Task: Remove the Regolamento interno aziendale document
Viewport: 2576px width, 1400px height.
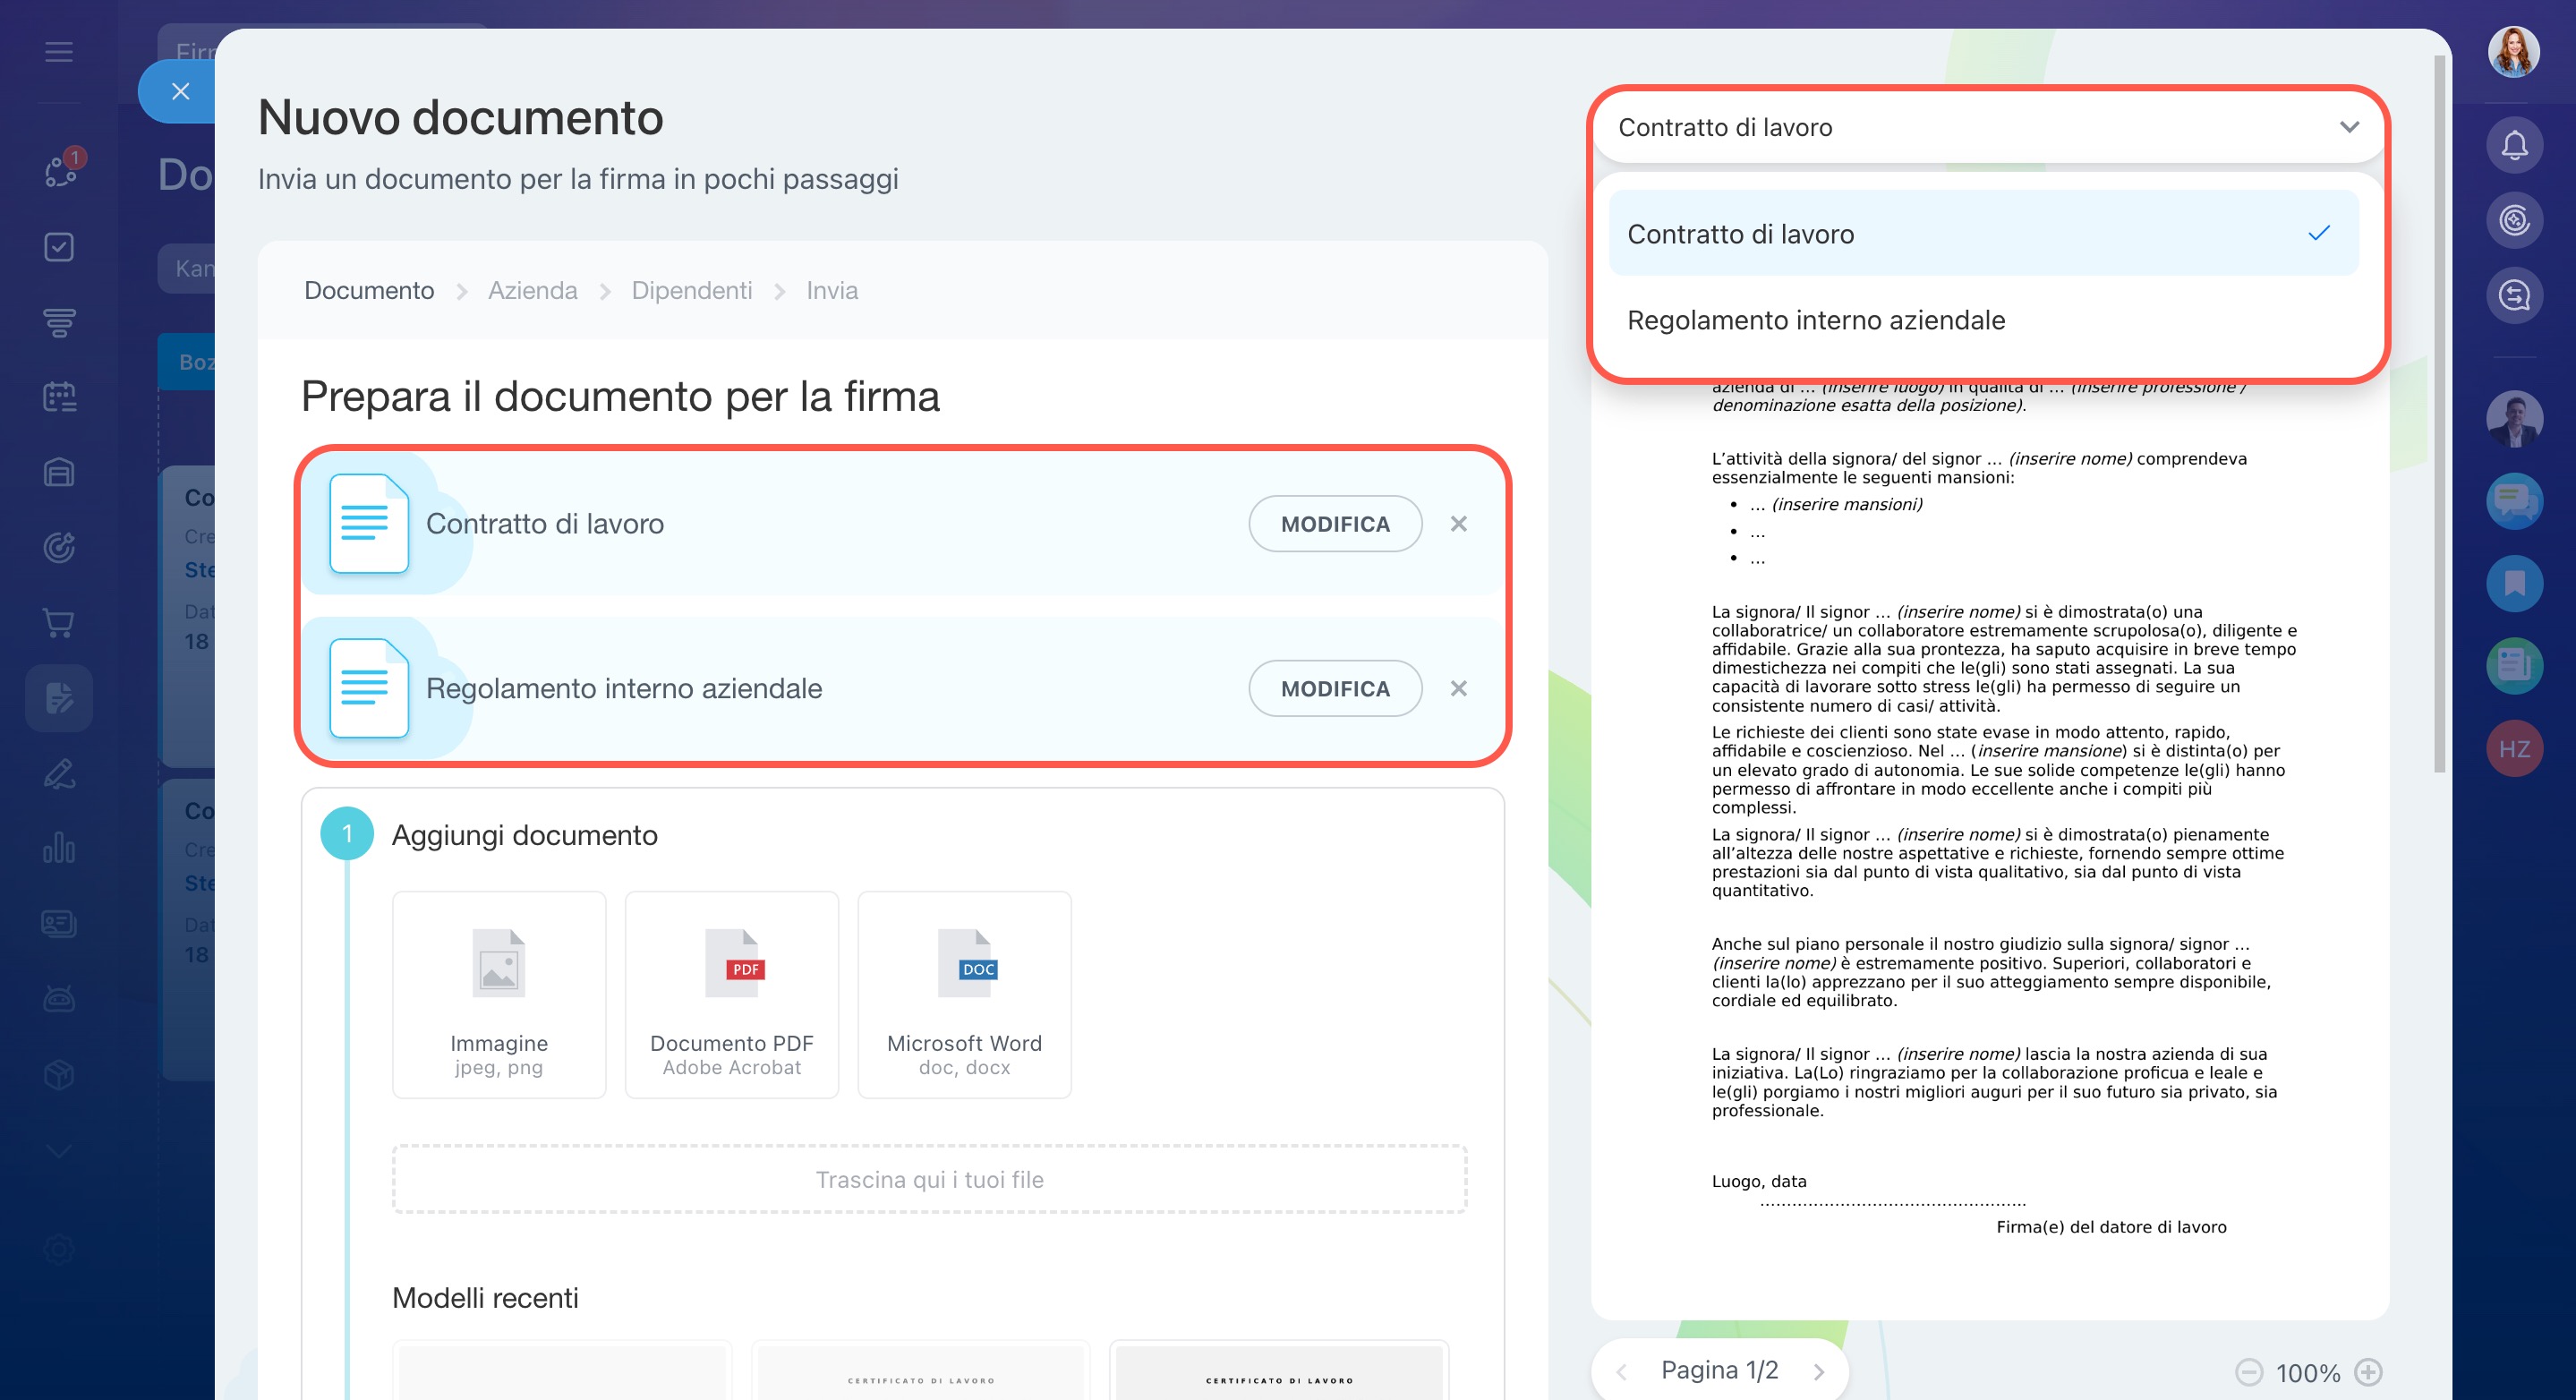Action: coord(1458,689)
